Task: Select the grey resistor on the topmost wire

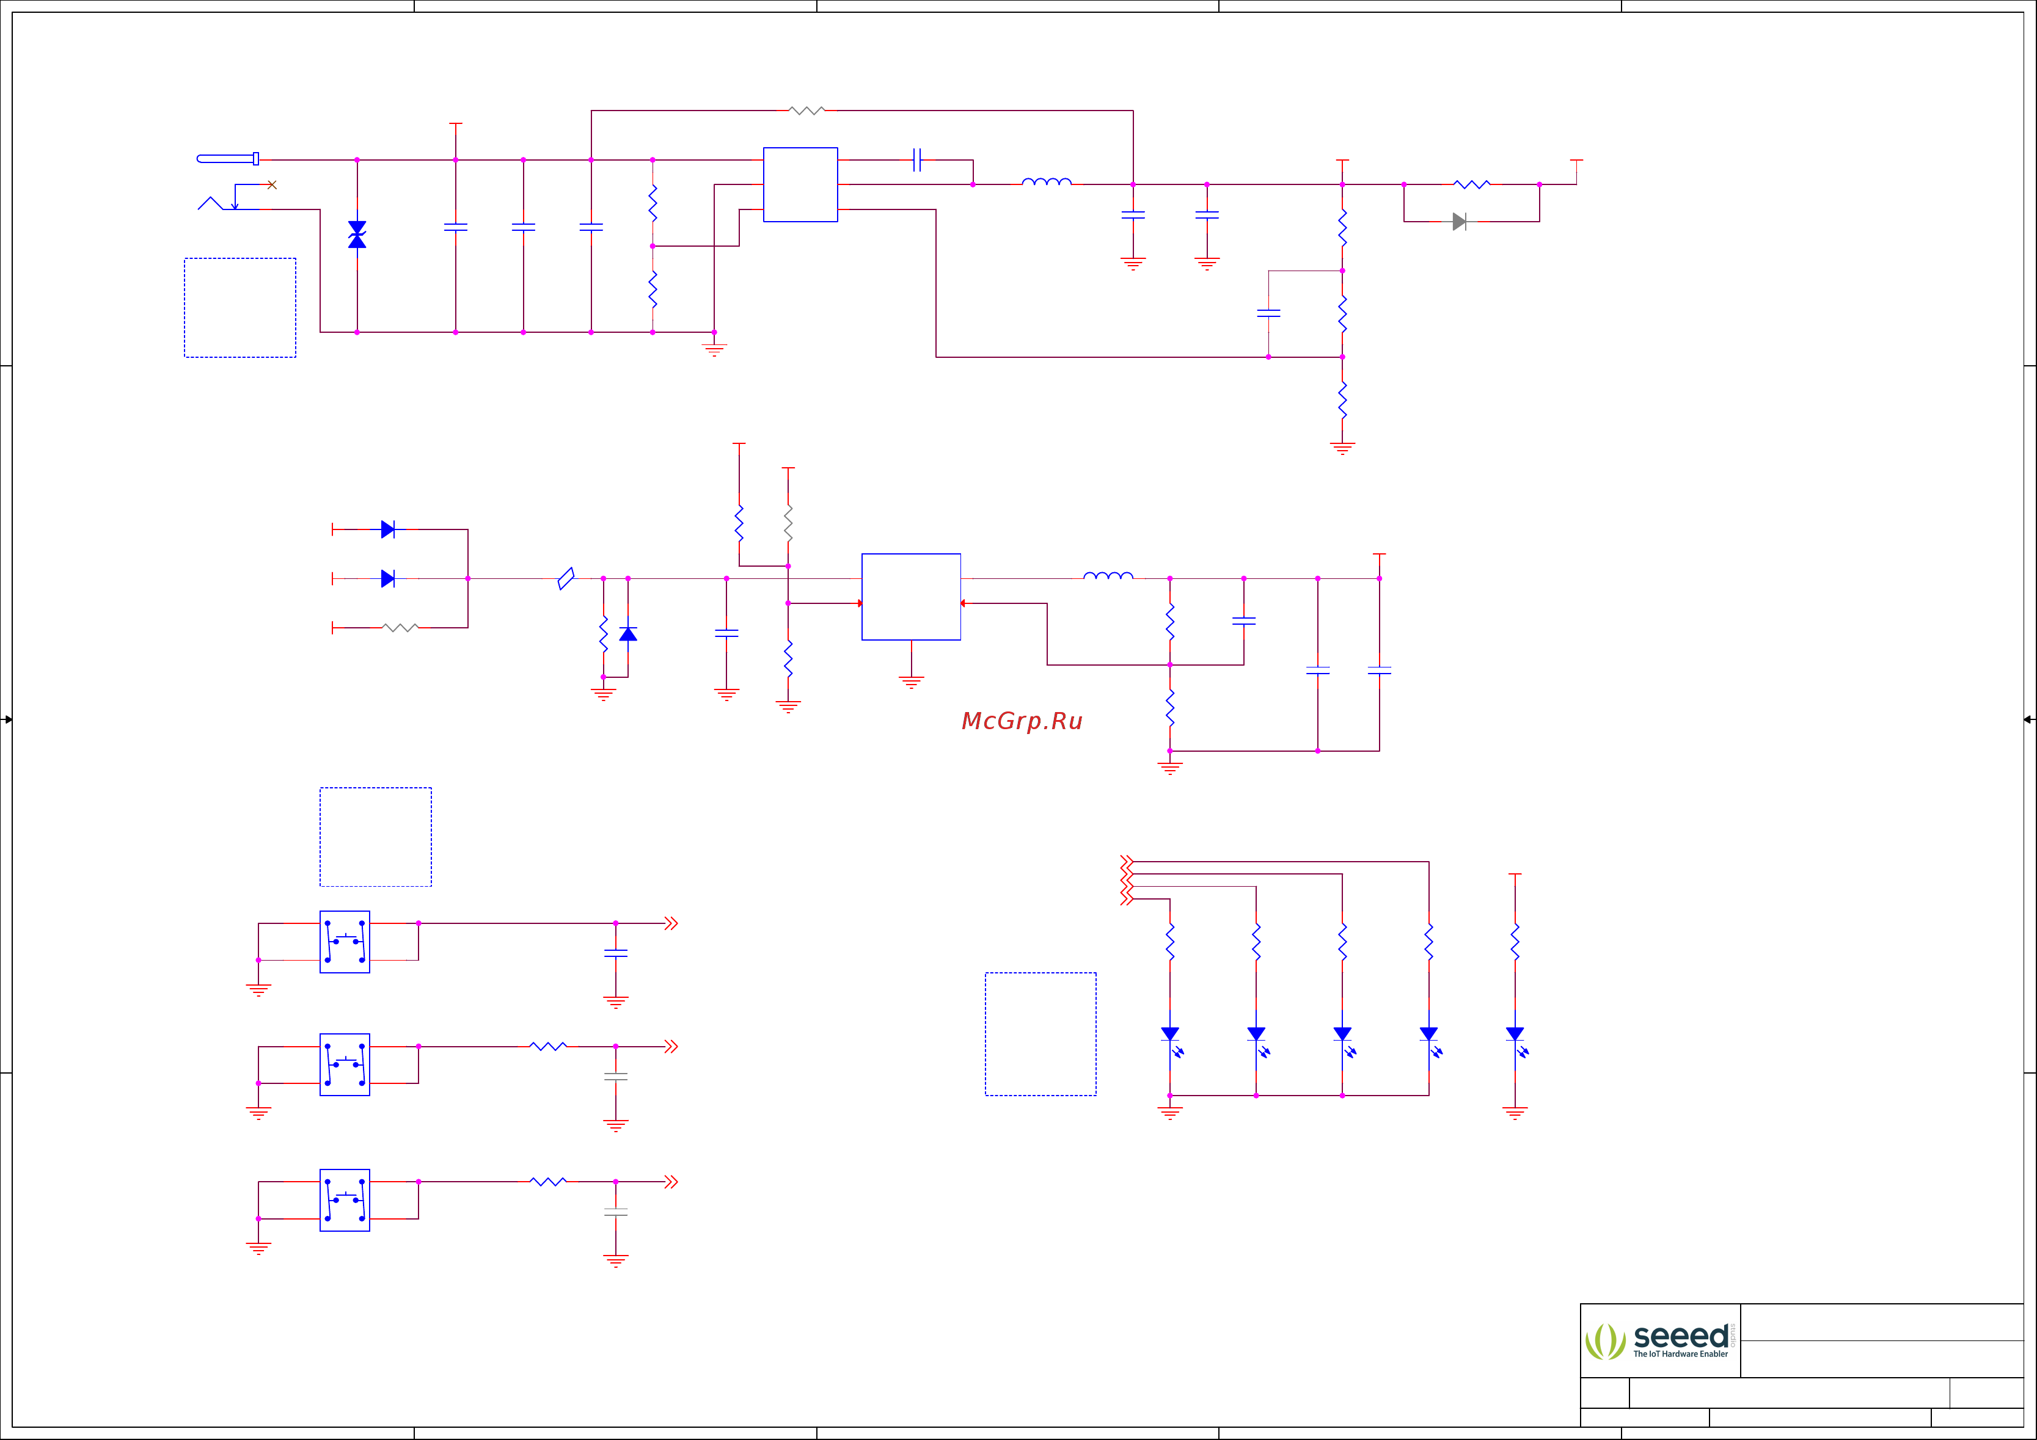Action: click(806, 111)
